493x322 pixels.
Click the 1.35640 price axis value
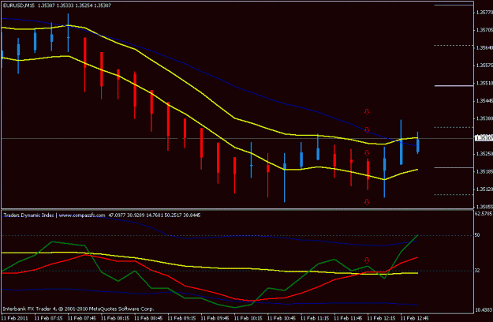pyautogui.click(x=484, y=48)
